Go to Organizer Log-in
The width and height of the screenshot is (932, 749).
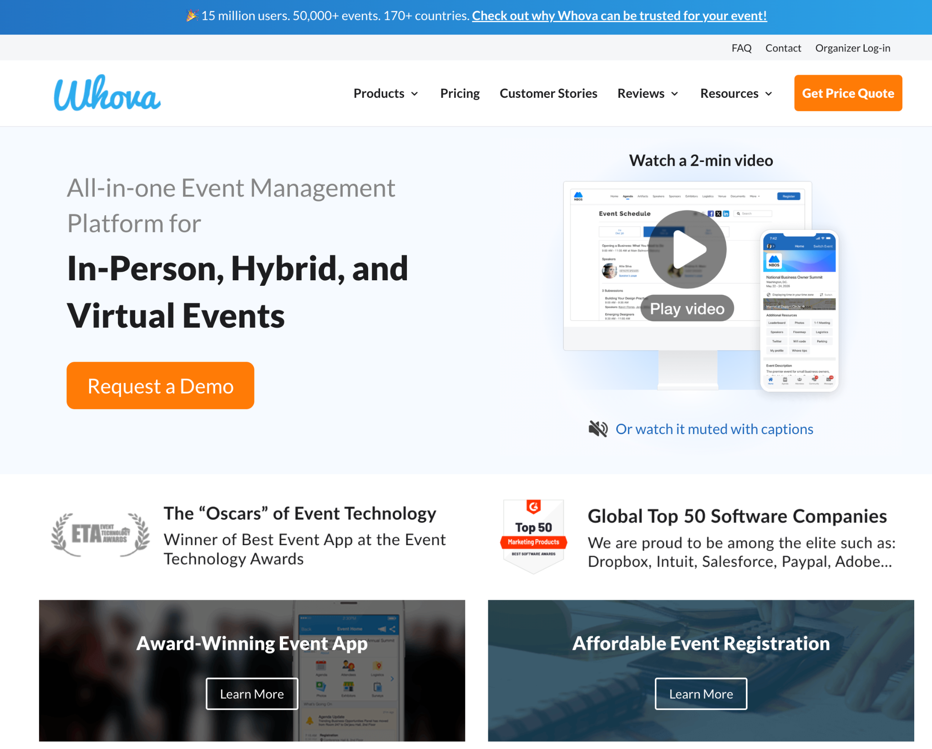(853, 48)
